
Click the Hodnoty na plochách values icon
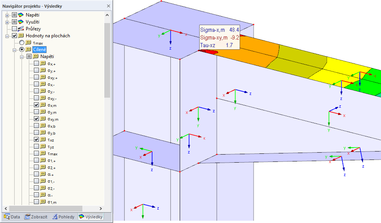21,36
